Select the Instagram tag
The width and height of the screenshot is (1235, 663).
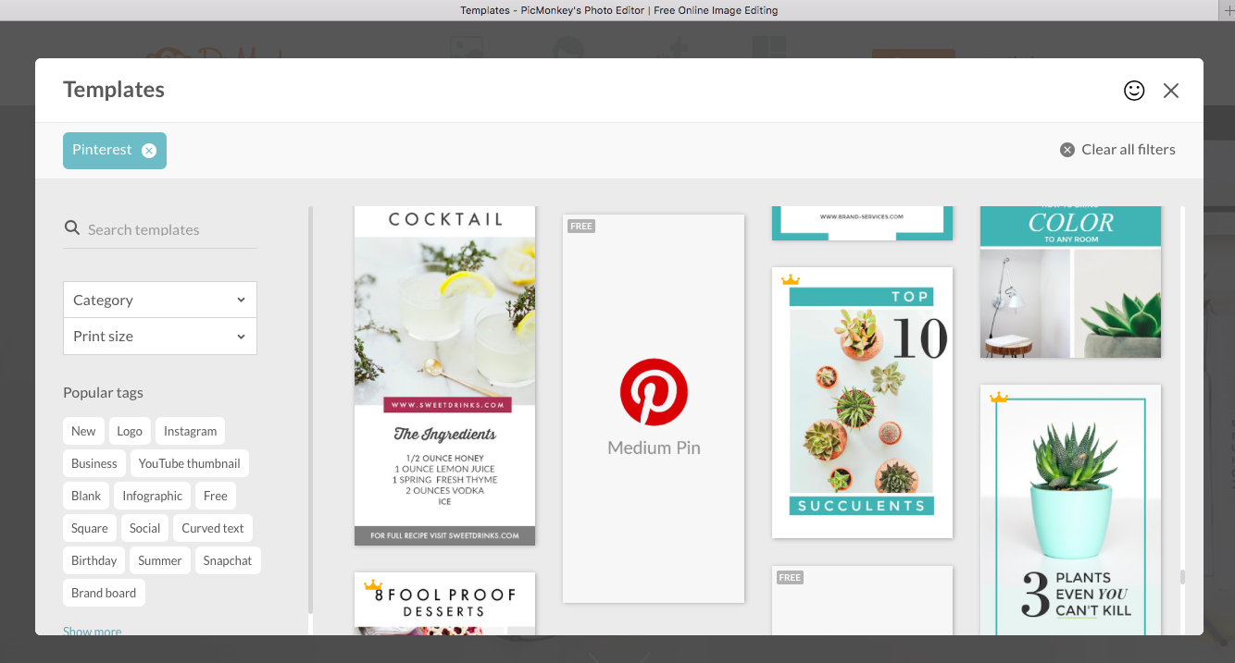tap(190, 431)
